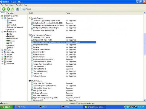Expand the Storage tree node
146x109 pixels.
[x=2, y=55]
